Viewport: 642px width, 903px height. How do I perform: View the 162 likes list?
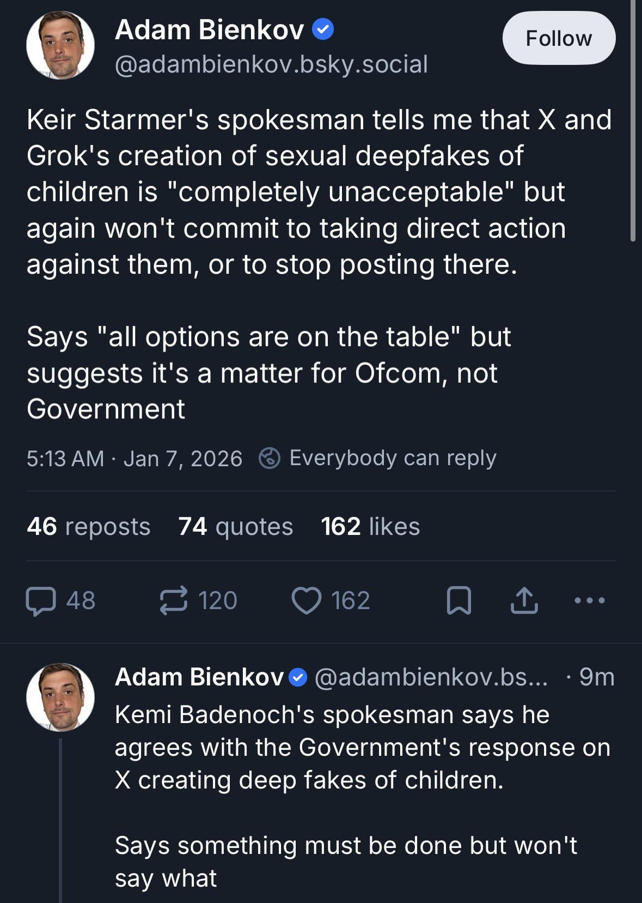370,527
